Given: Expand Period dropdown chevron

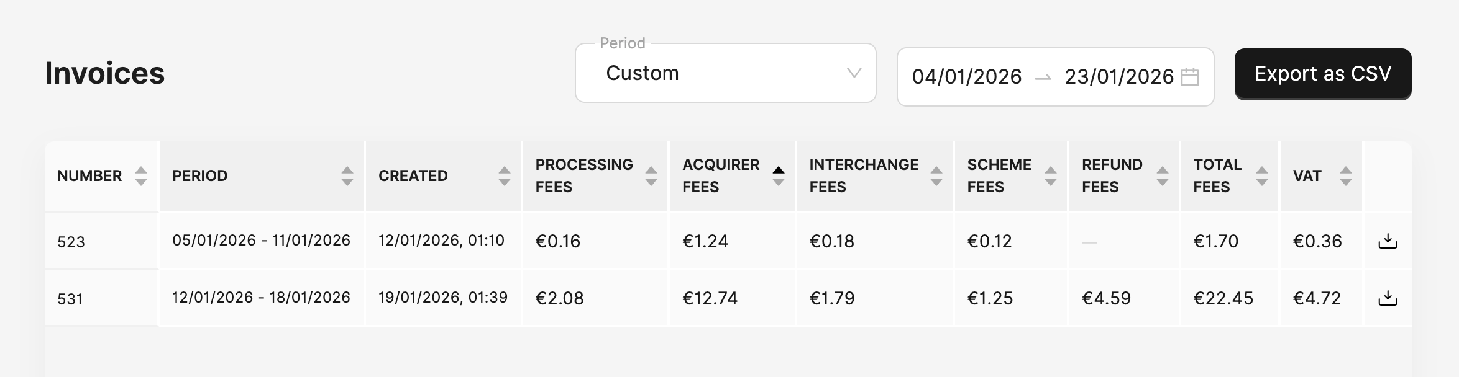Looking at the screenshot, I should 854,73.
